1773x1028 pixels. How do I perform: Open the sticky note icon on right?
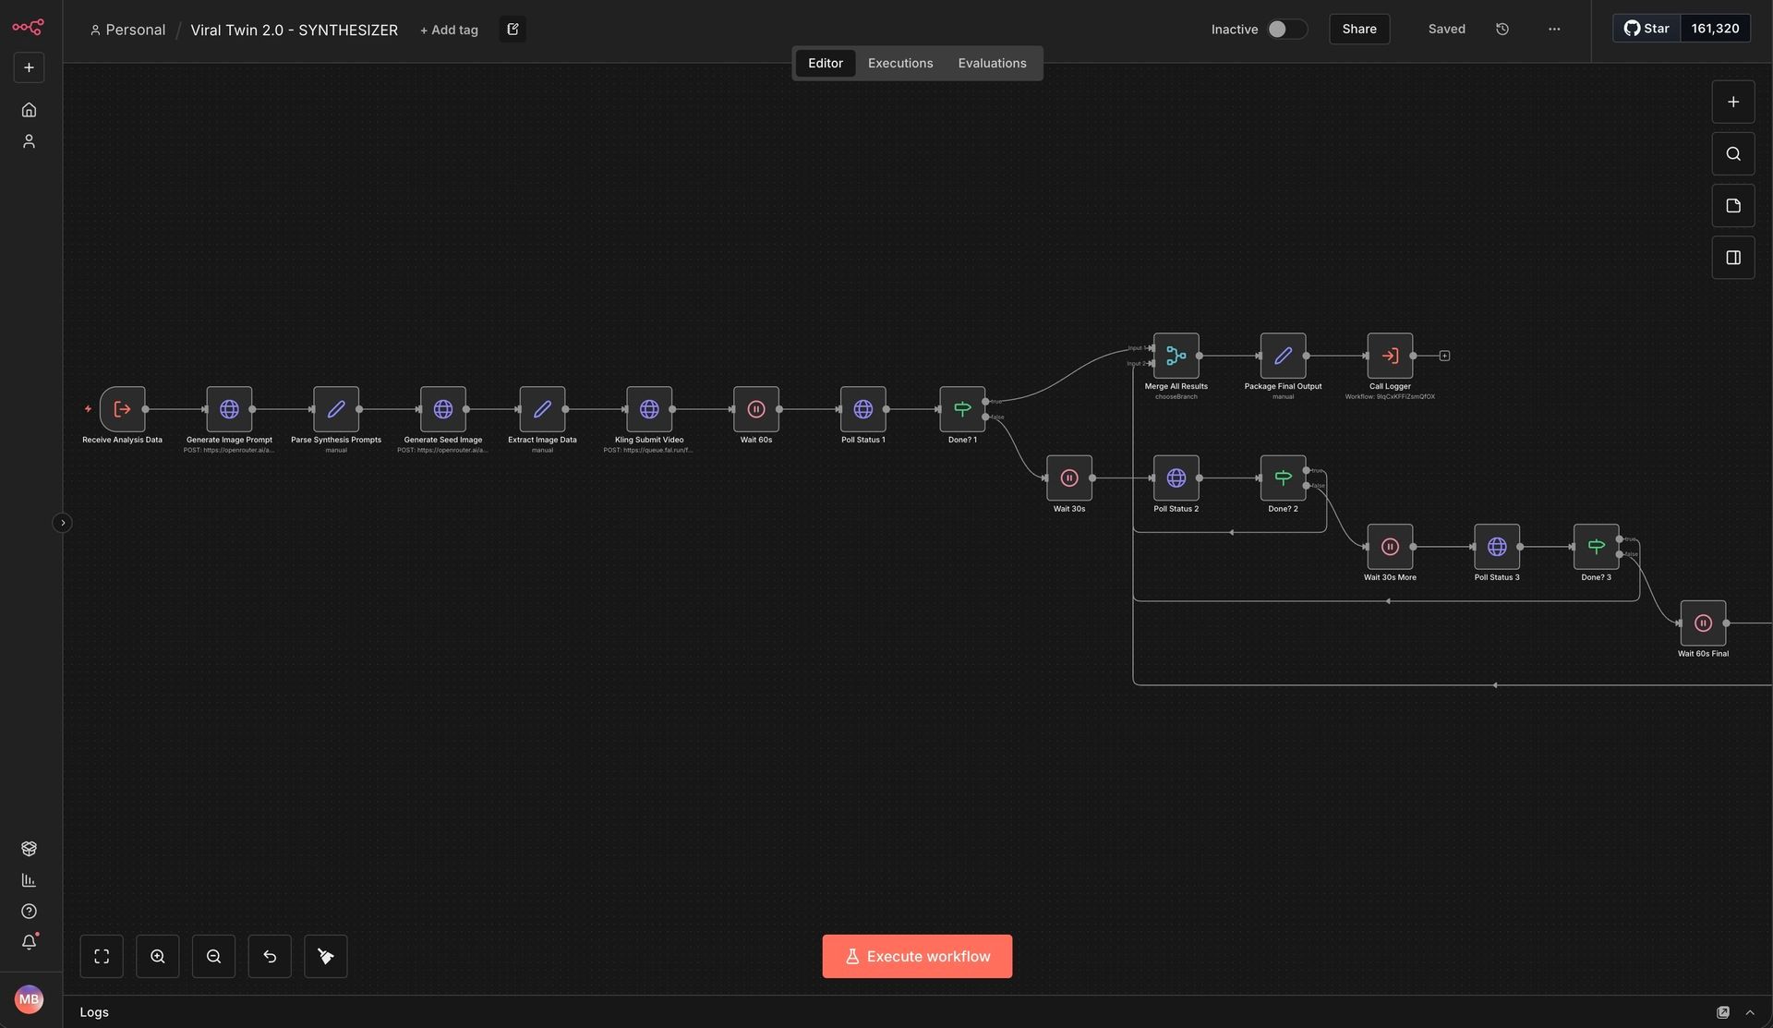click(x=1732, y=206)
